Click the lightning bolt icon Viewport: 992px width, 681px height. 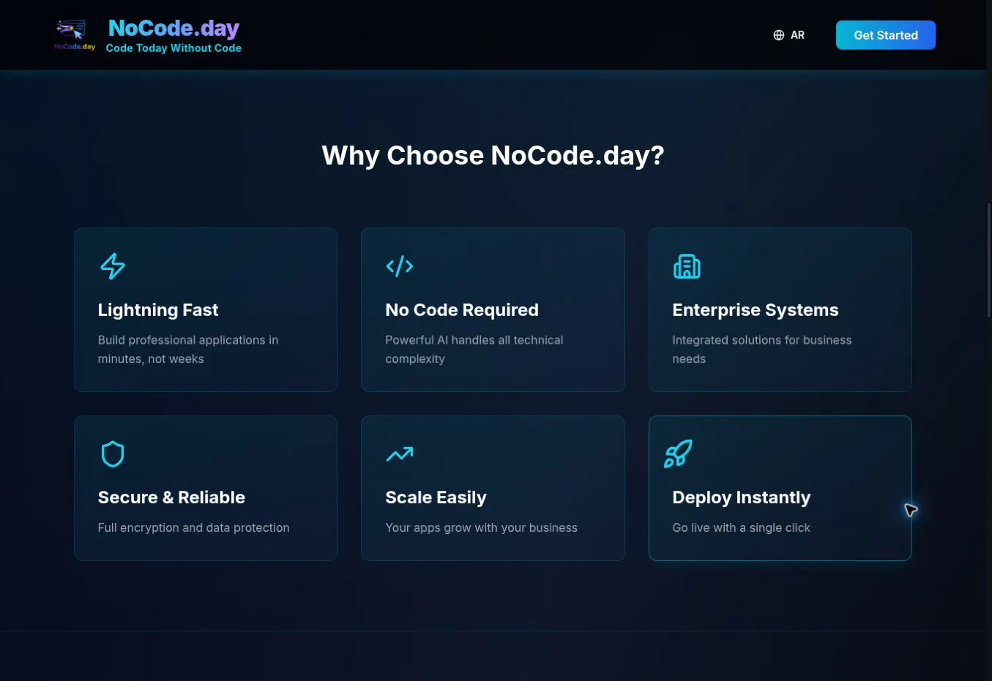point(113,266)
